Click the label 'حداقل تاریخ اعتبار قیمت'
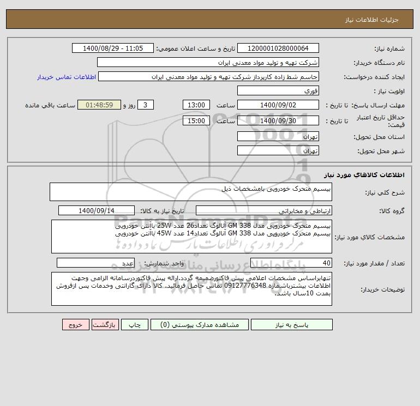The image size is (420, 406). click(x=380, y=121)
